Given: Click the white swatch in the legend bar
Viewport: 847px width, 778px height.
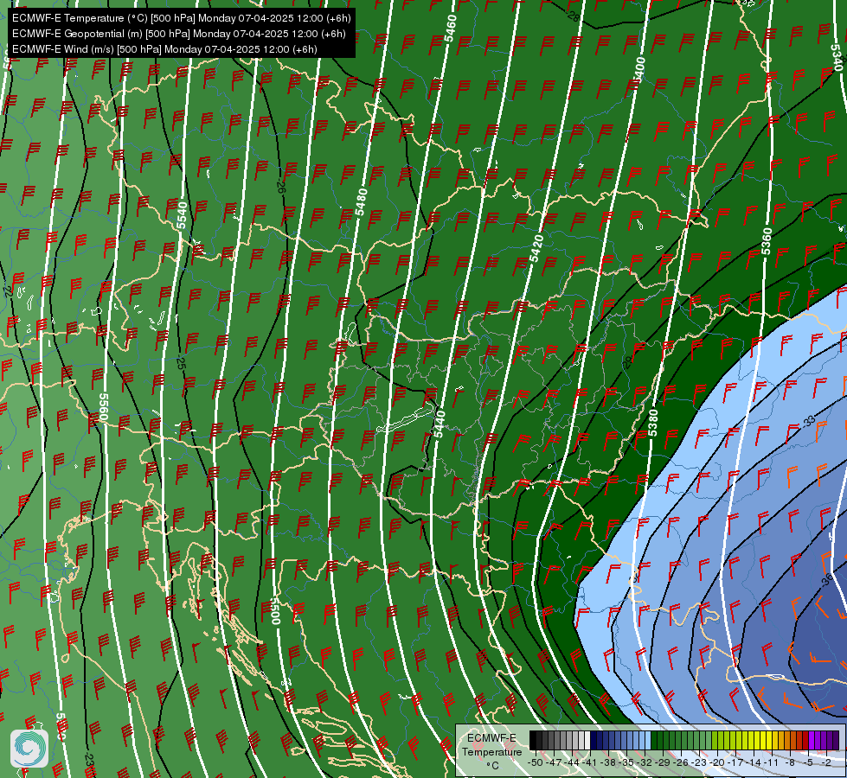Looking at the screenshot, I should 587,740.
